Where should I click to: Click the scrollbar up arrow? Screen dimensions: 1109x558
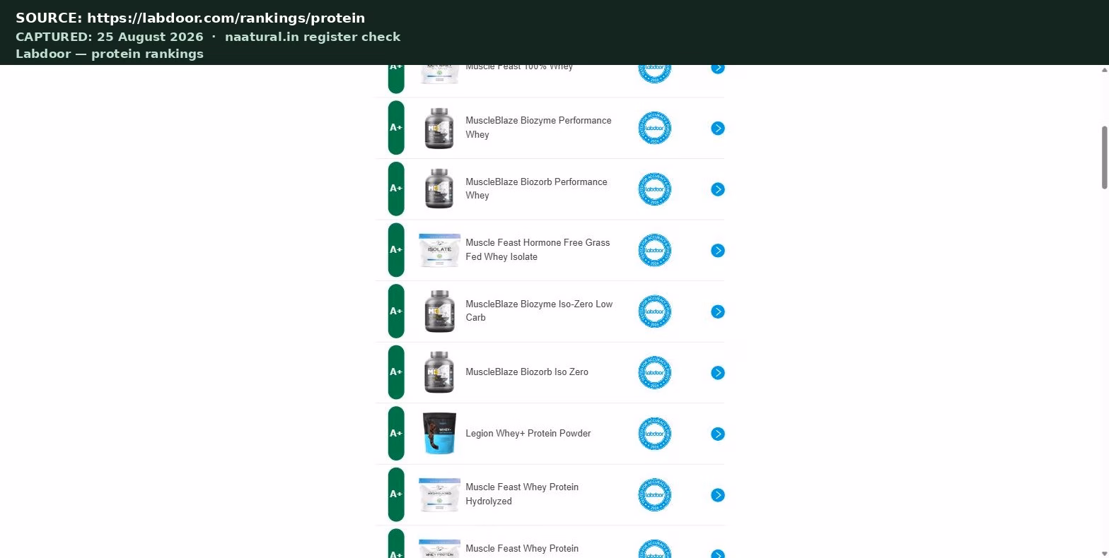coord(1105,70)
